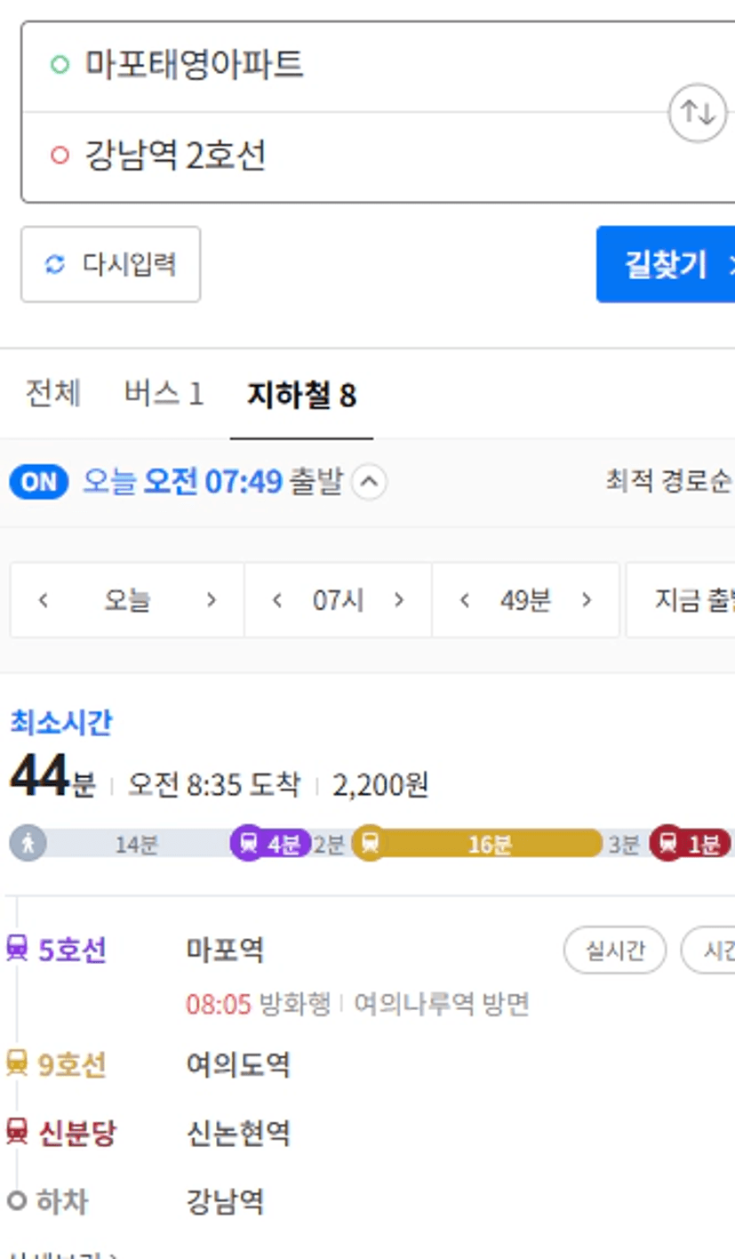Go to the next day after 오늘
The width and height of the screenshot is (735, 1259).
pyautogui.click(x=211, y=600)
